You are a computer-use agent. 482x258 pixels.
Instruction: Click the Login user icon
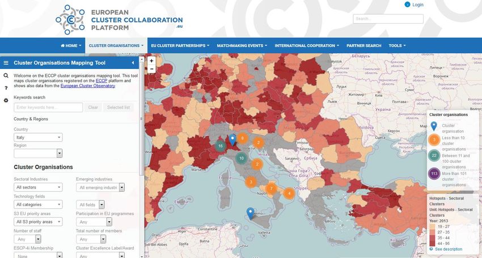click(x=407, y=5)
